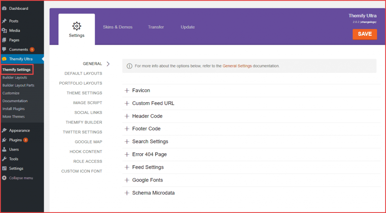The height and width of the screenshot is (213, 386).
Task: Open the Role Access section
Action: [x=87, y=162]
